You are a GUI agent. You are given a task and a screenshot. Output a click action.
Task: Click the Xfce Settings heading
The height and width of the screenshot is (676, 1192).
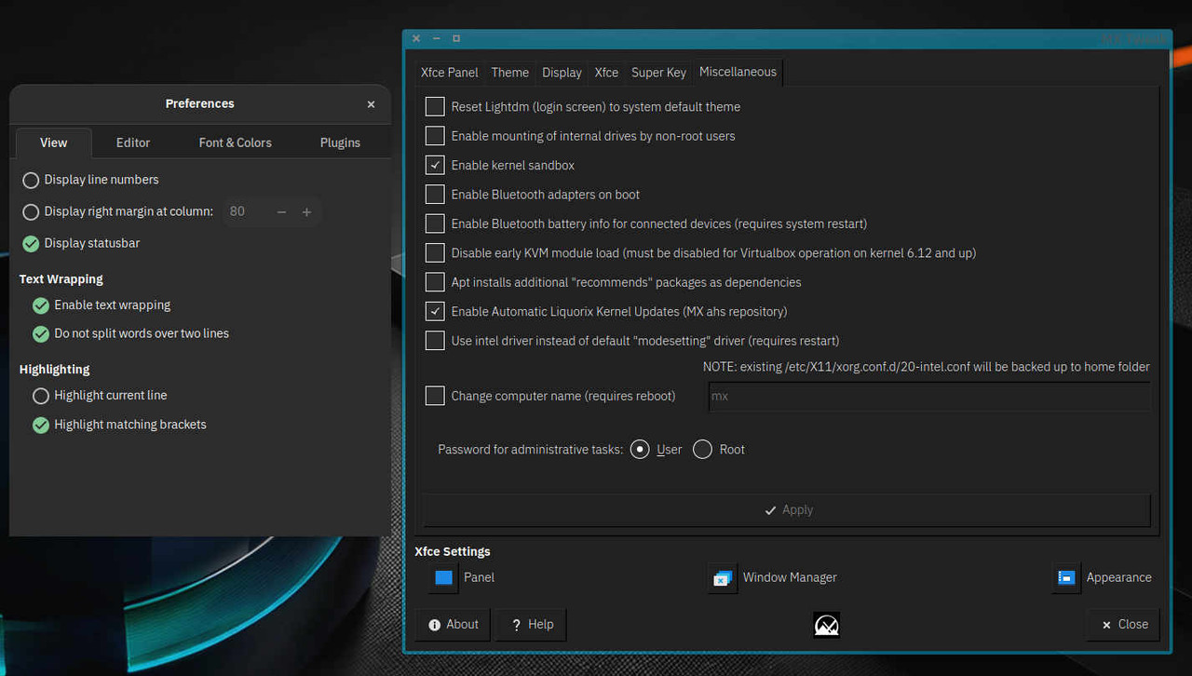[x=453, y=552]
